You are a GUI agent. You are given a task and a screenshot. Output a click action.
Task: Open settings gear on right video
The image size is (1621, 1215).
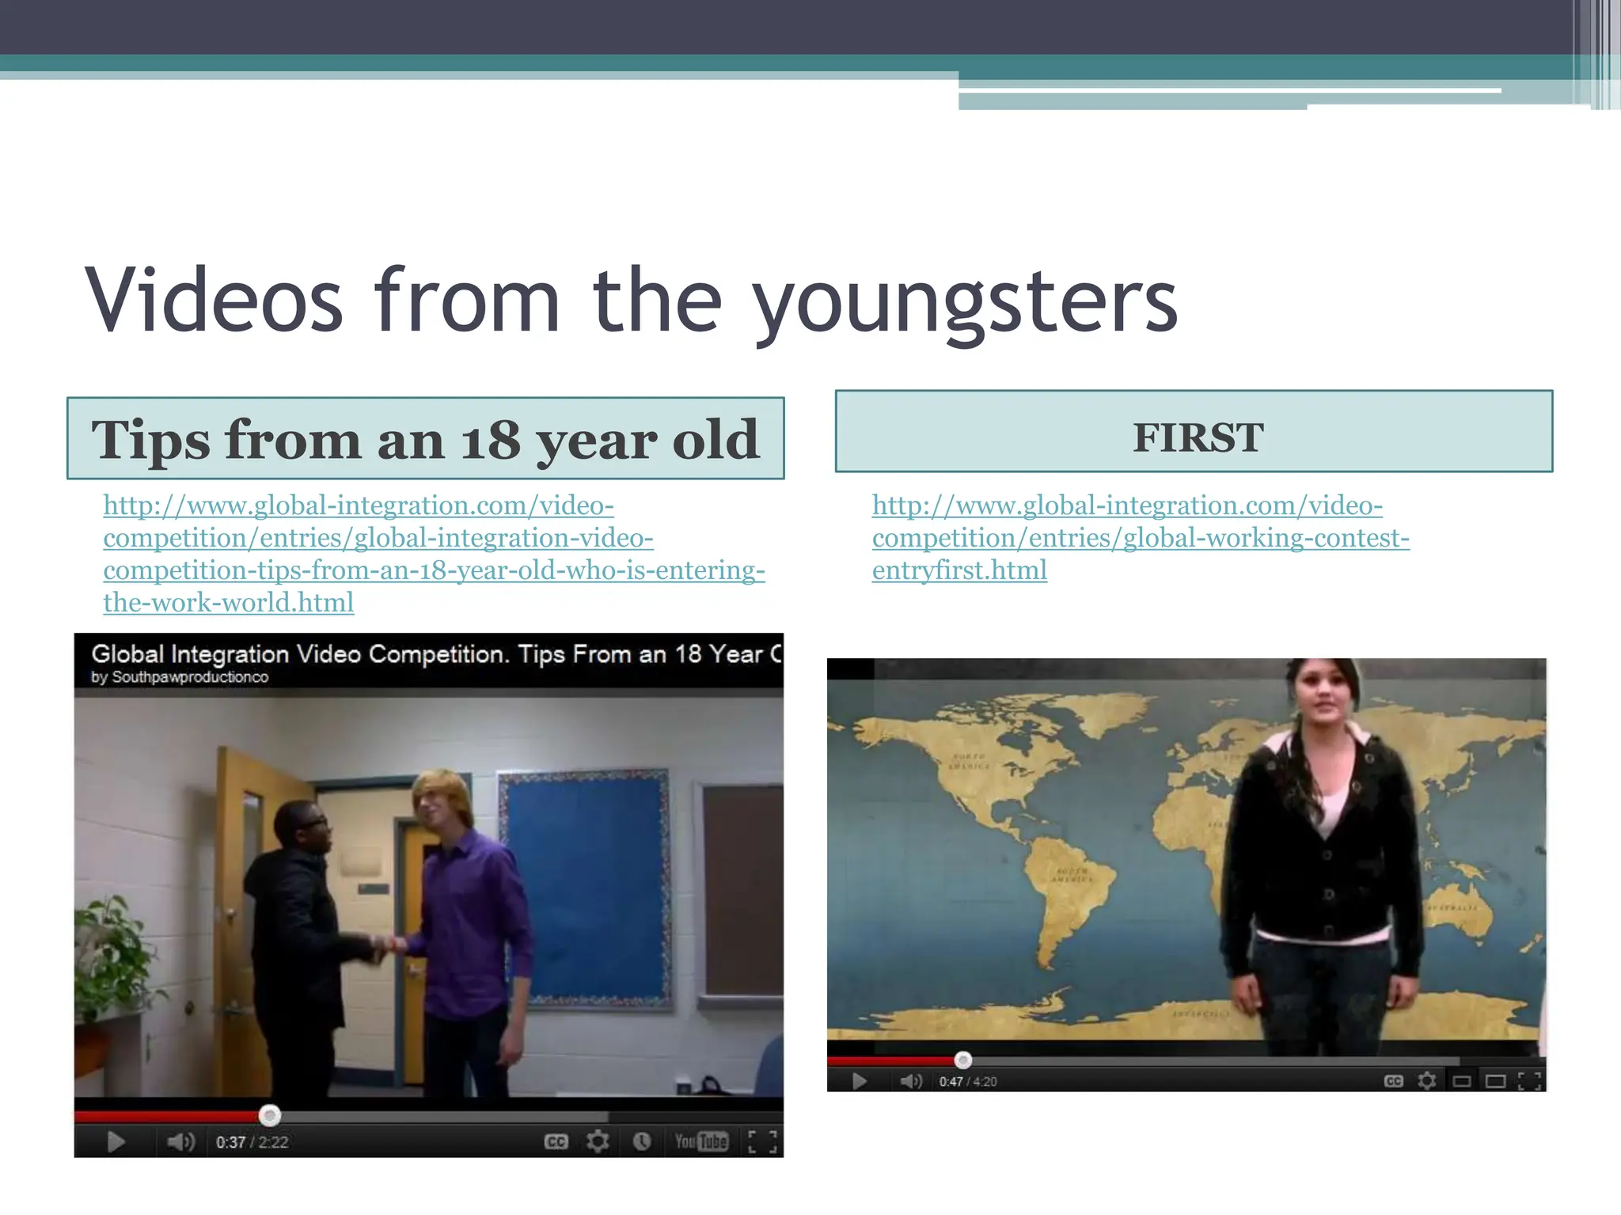pyautogui.click(x=1427, y=1081)
